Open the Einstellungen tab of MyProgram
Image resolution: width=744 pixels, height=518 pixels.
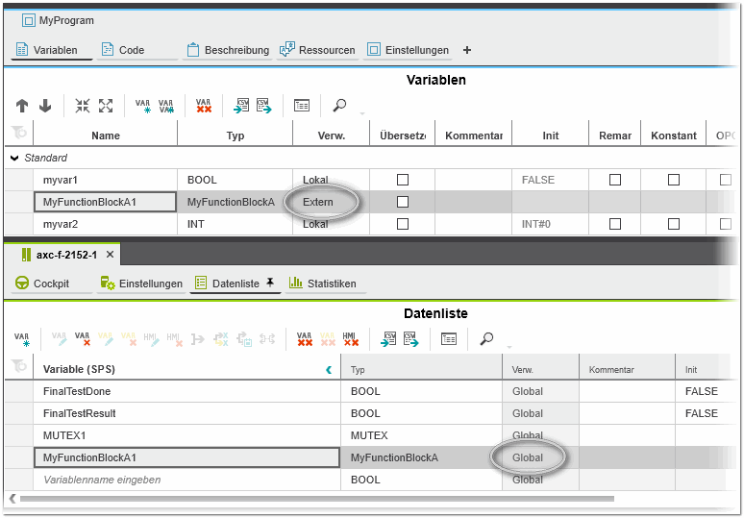[x=409, y=50]
